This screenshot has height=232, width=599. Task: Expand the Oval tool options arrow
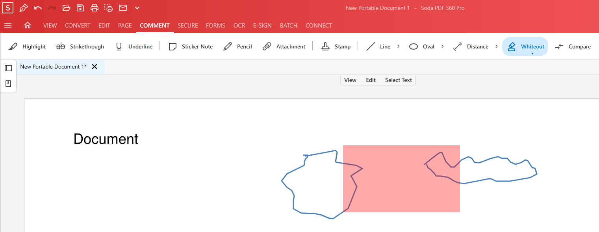[x=442, y=46]
